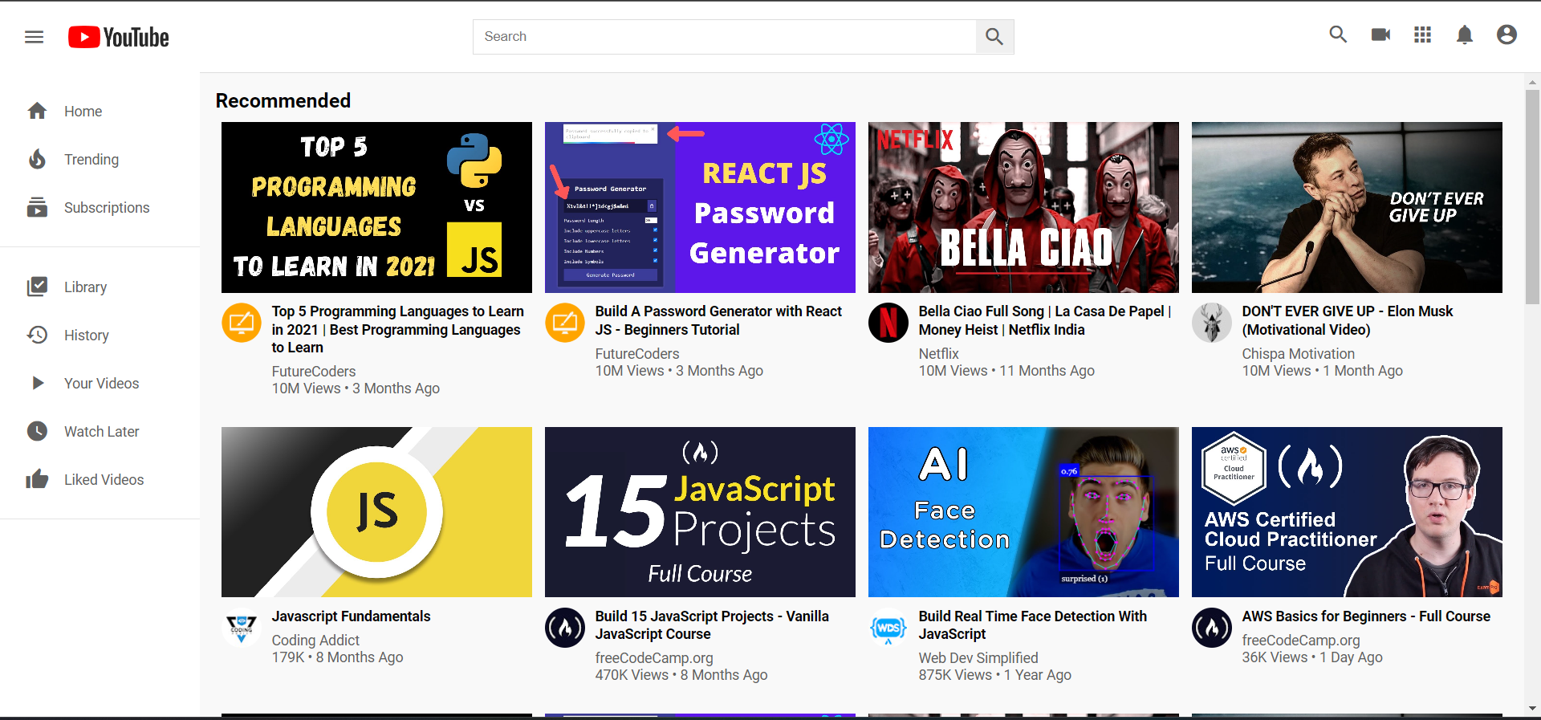This screenshot has height=720, width=1541.
Task: Open title Bella Ciao Full Song
Action: coord(1045,320)
